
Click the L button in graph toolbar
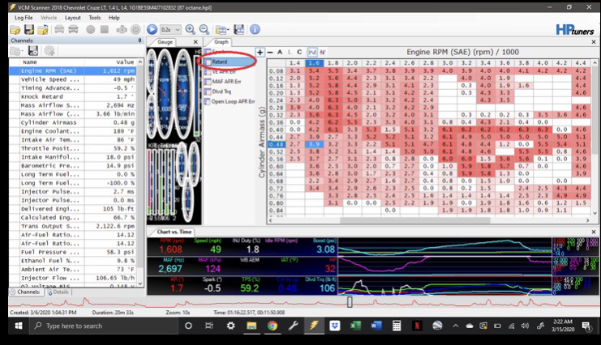click(290, 53)
